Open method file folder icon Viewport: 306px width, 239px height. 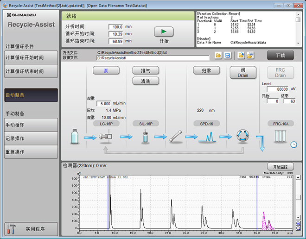tap(218, 56)
